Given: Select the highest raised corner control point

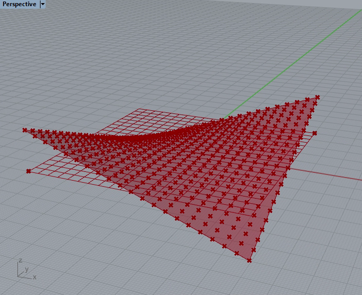Looking at the screenshot, I should coord(317,97).
